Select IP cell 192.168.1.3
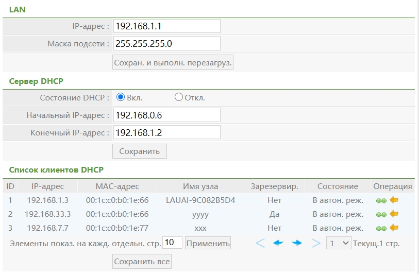The height and width of the screenshot is (274, 419). point(47,200)
